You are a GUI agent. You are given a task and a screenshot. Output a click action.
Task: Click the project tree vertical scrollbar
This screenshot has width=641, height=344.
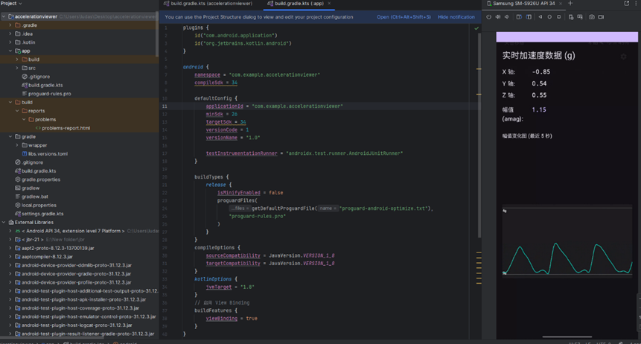[157, 35]
